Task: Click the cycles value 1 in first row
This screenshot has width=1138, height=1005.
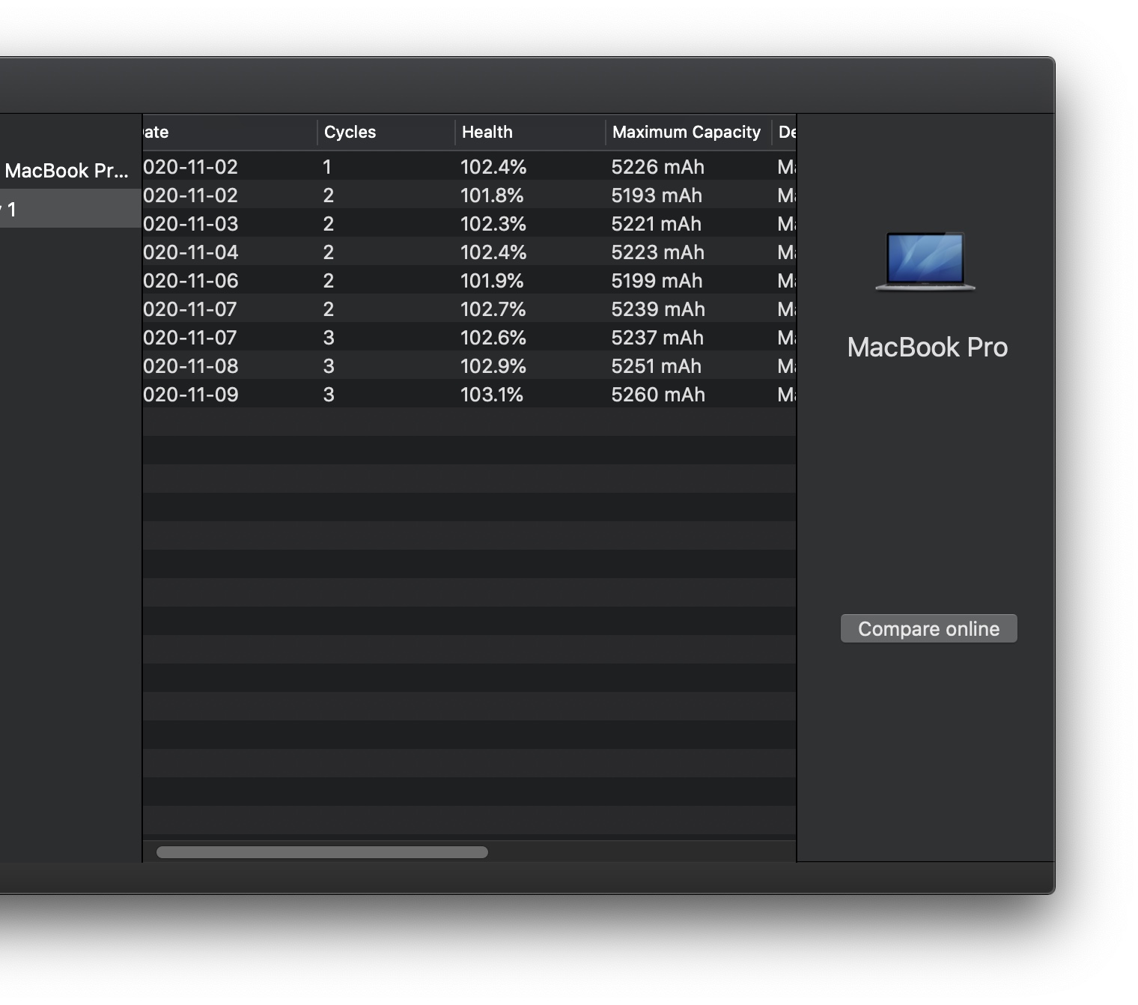Action: pyautogui.click(x=327, y=167)
